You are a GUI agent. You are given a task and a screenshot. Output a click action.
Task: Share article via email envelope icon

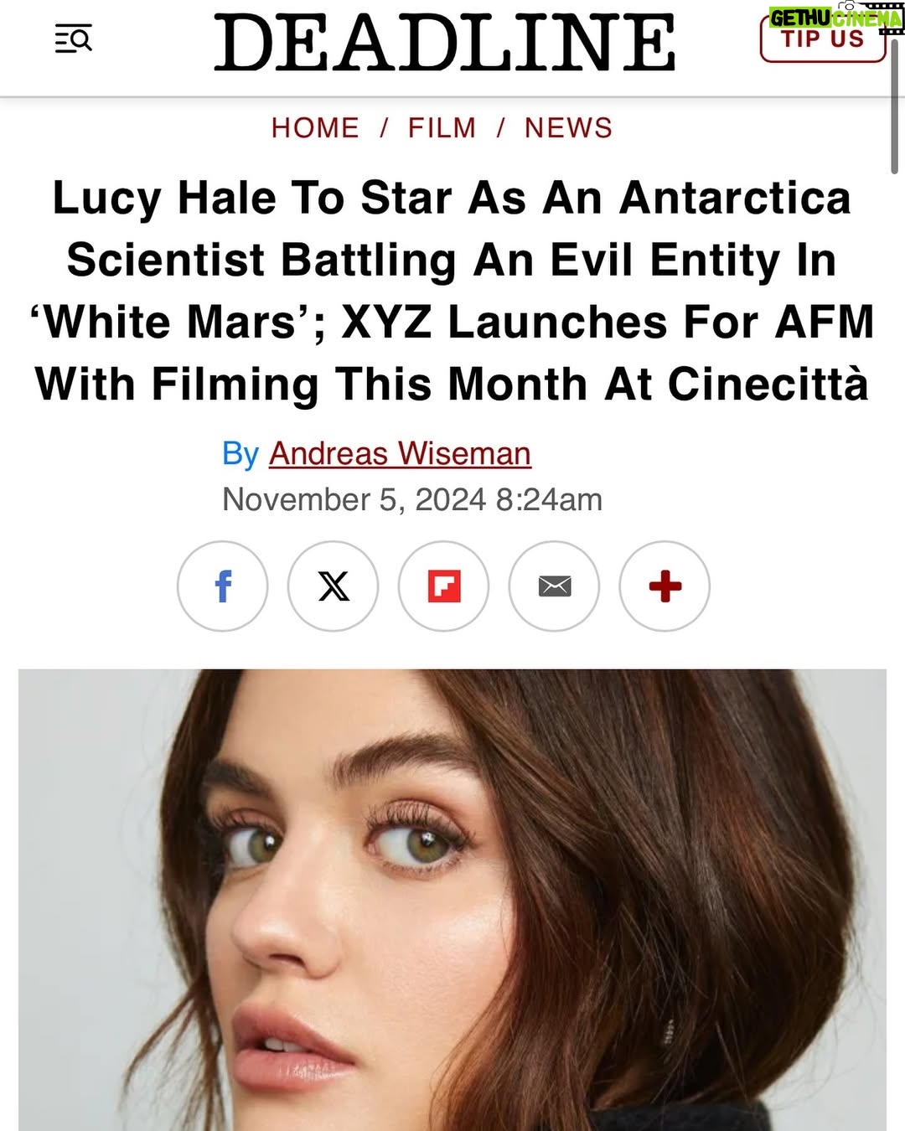click(555, 586)
